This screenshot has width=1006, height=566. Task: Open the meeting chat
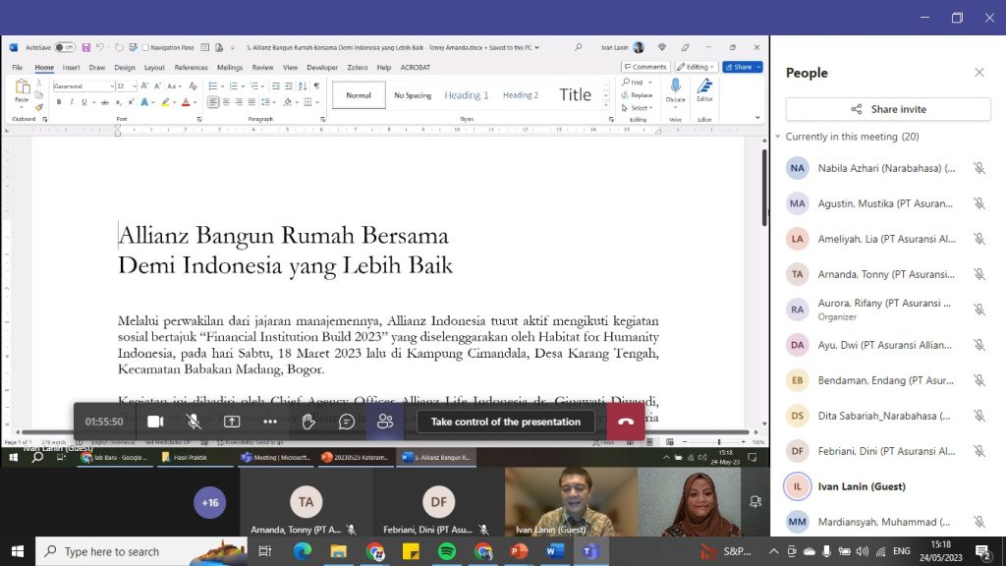click(347, 422)
